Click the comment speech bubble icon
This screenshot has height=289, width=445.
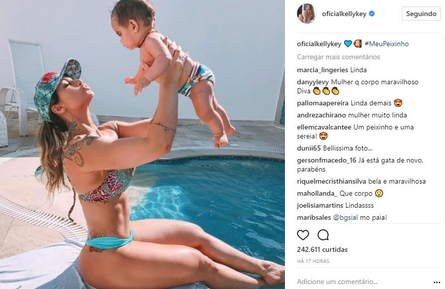[323, 235]
